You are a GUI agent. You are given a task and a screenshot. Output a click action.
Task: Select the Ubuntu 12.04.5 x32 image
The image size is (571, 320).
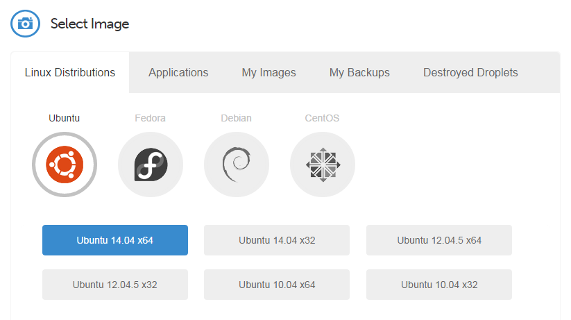coord(115,285)
